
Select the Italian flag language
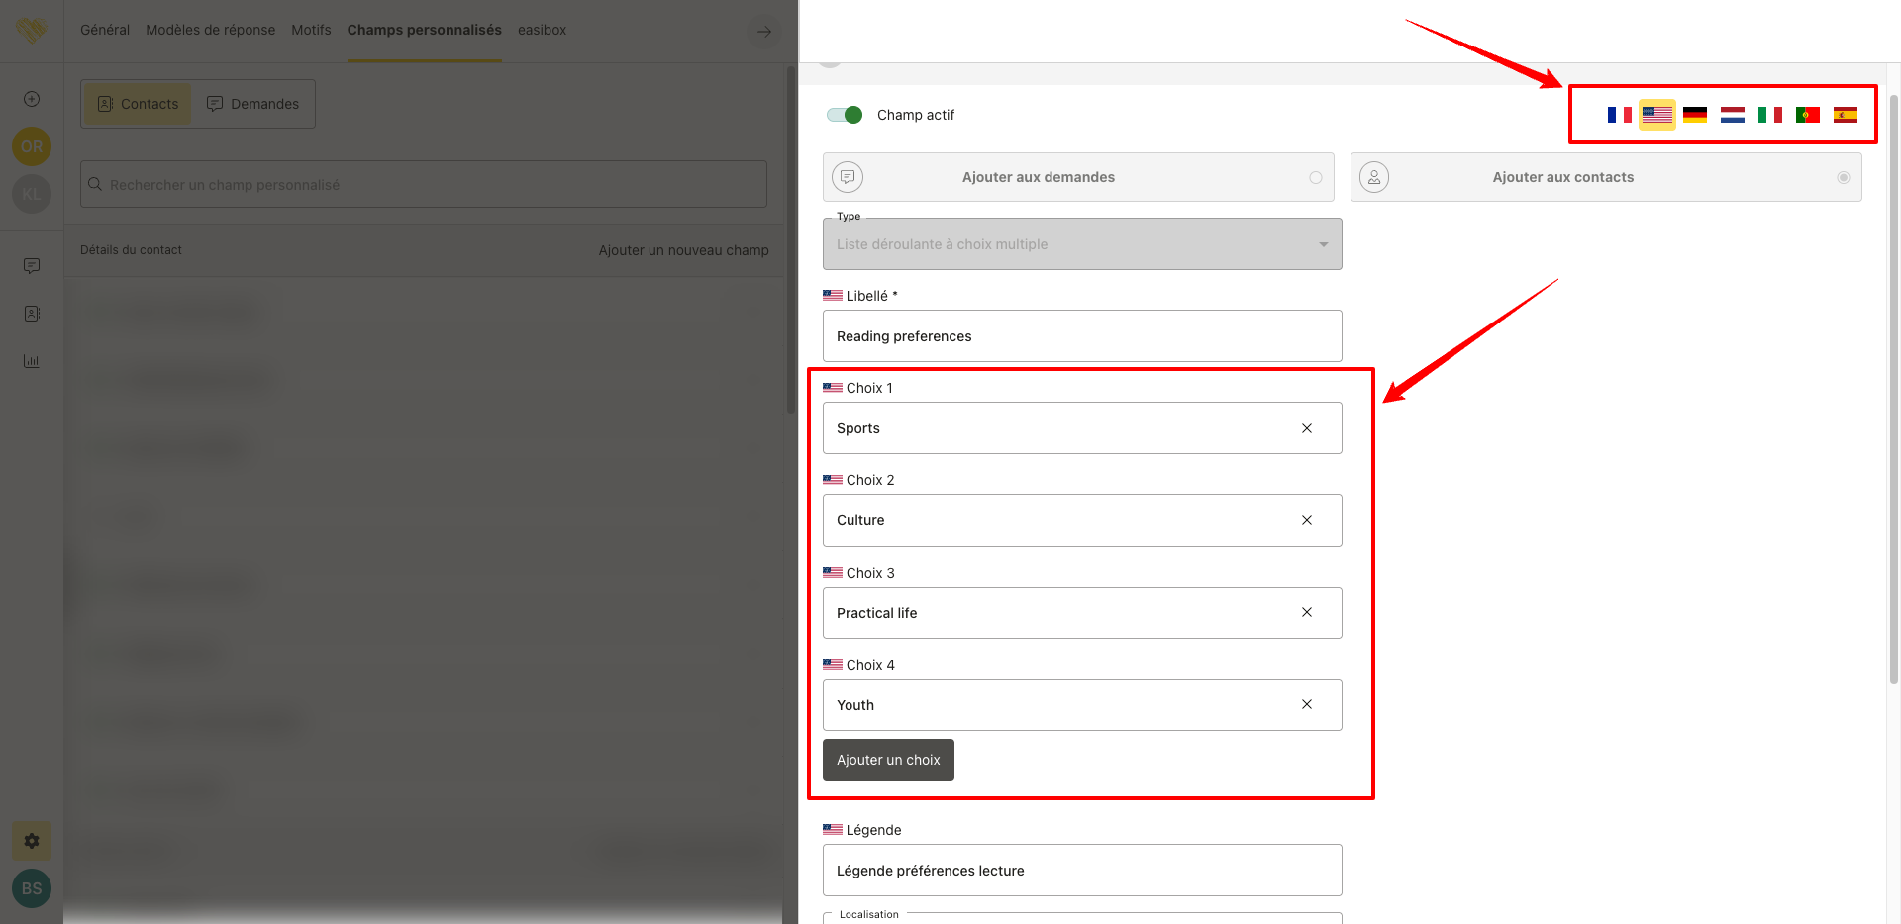(1769, 115)
